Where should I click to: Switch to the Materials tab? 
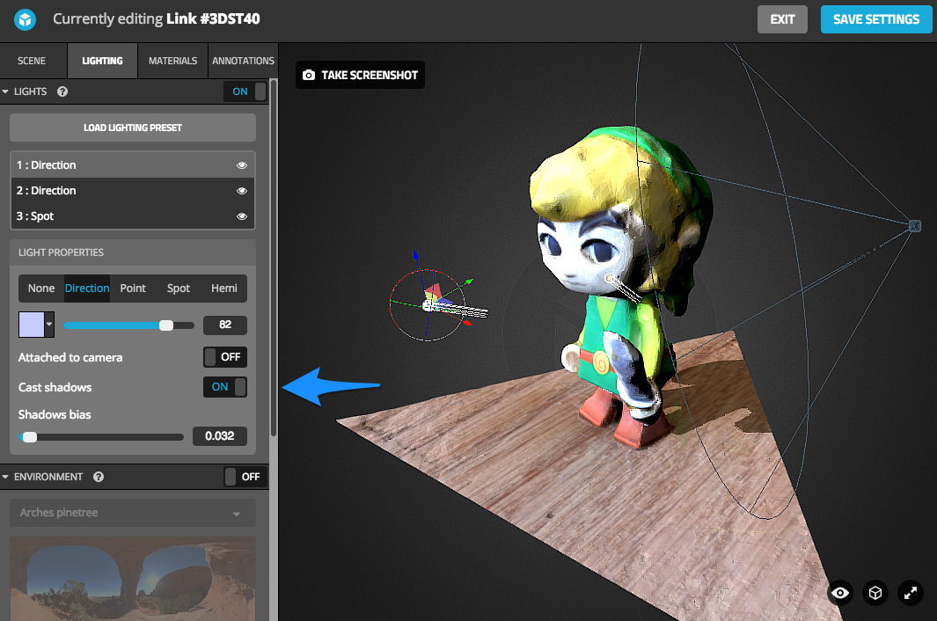(x=172, y=61)
